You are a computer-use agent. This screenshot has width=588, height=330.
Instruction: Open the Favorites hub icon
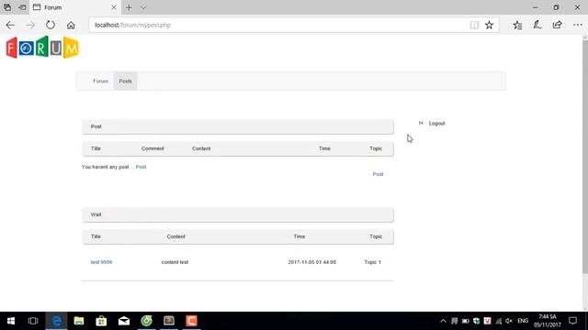[517, 25]
